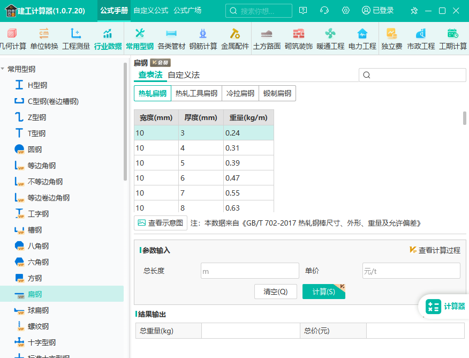Click the sidebar tree vertical scrollbar
The height and width of the screenshot is (358, 469).
coord(125,122)
